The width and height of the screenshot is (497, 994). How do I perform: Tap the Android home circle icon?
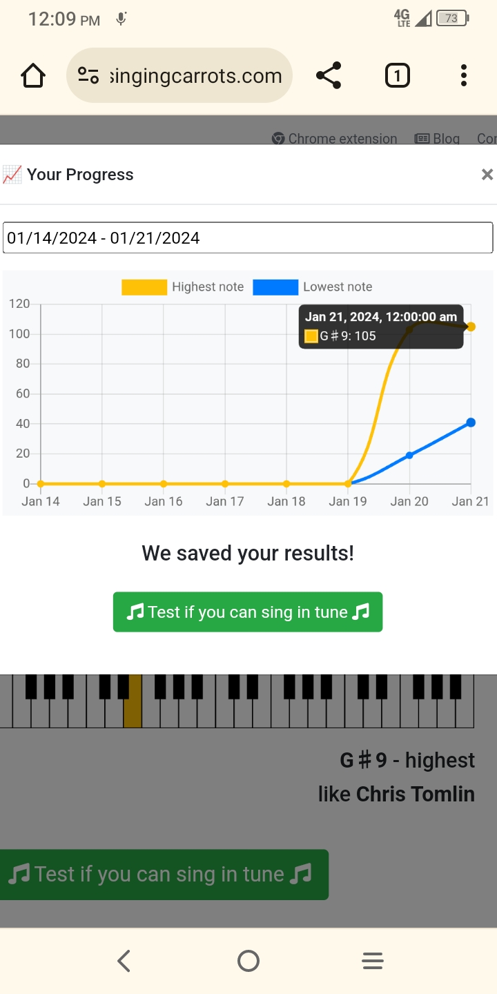[x=248, y=961]
